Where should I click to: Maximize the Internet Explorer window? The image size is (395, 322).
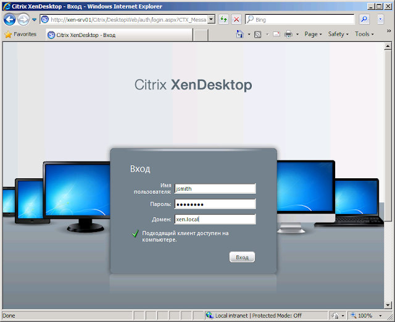[x=379, y=6]
